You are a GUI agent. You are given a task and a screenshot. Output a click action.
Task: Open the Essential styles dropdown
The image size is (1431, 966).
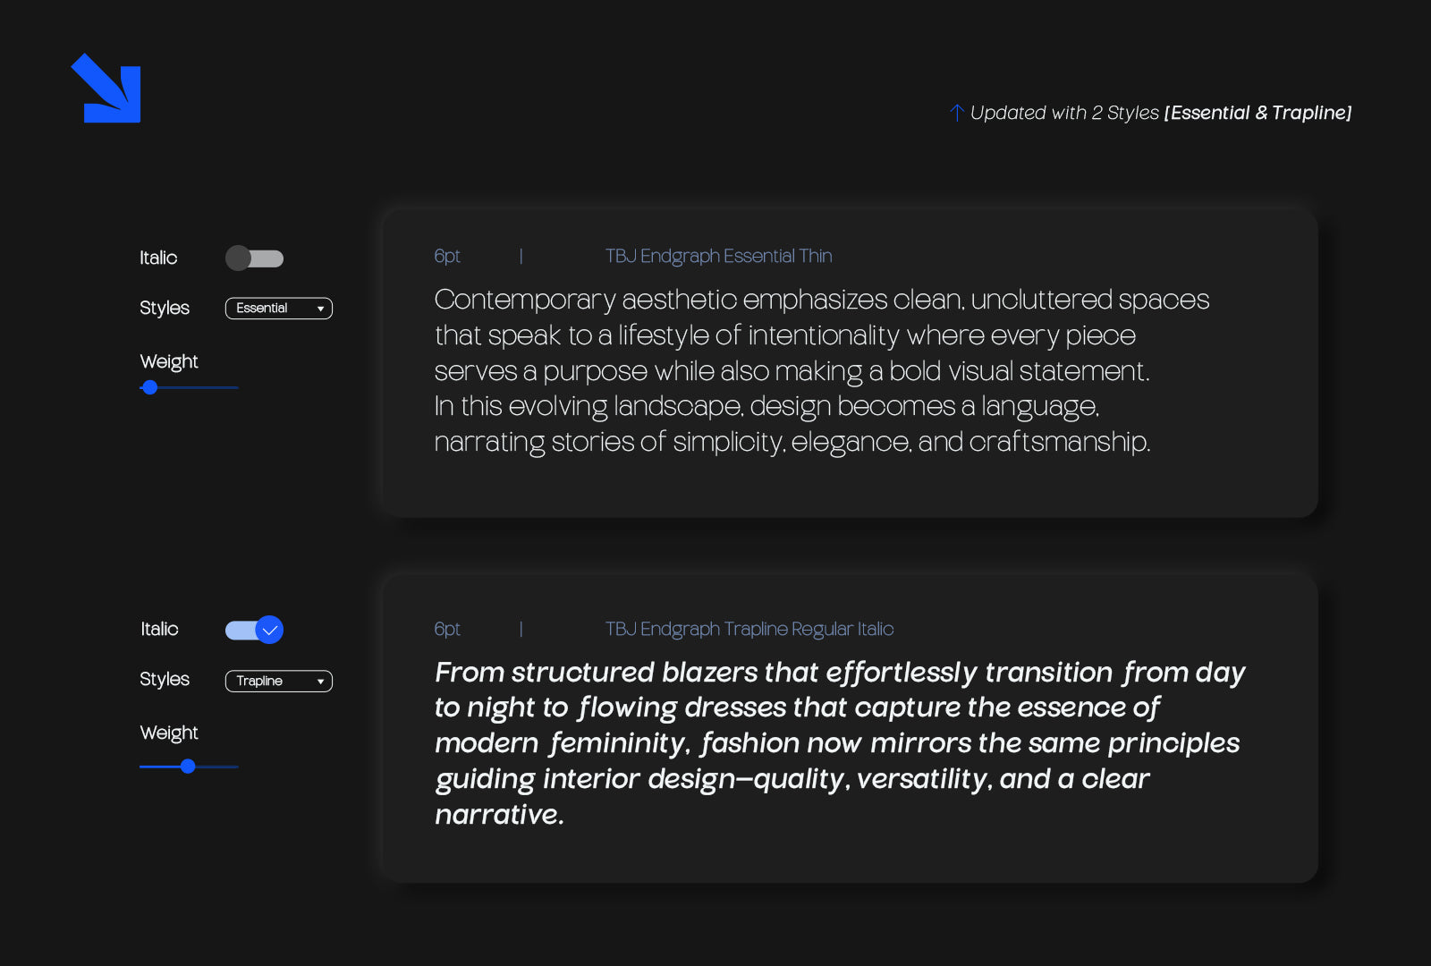pos(278,309)
